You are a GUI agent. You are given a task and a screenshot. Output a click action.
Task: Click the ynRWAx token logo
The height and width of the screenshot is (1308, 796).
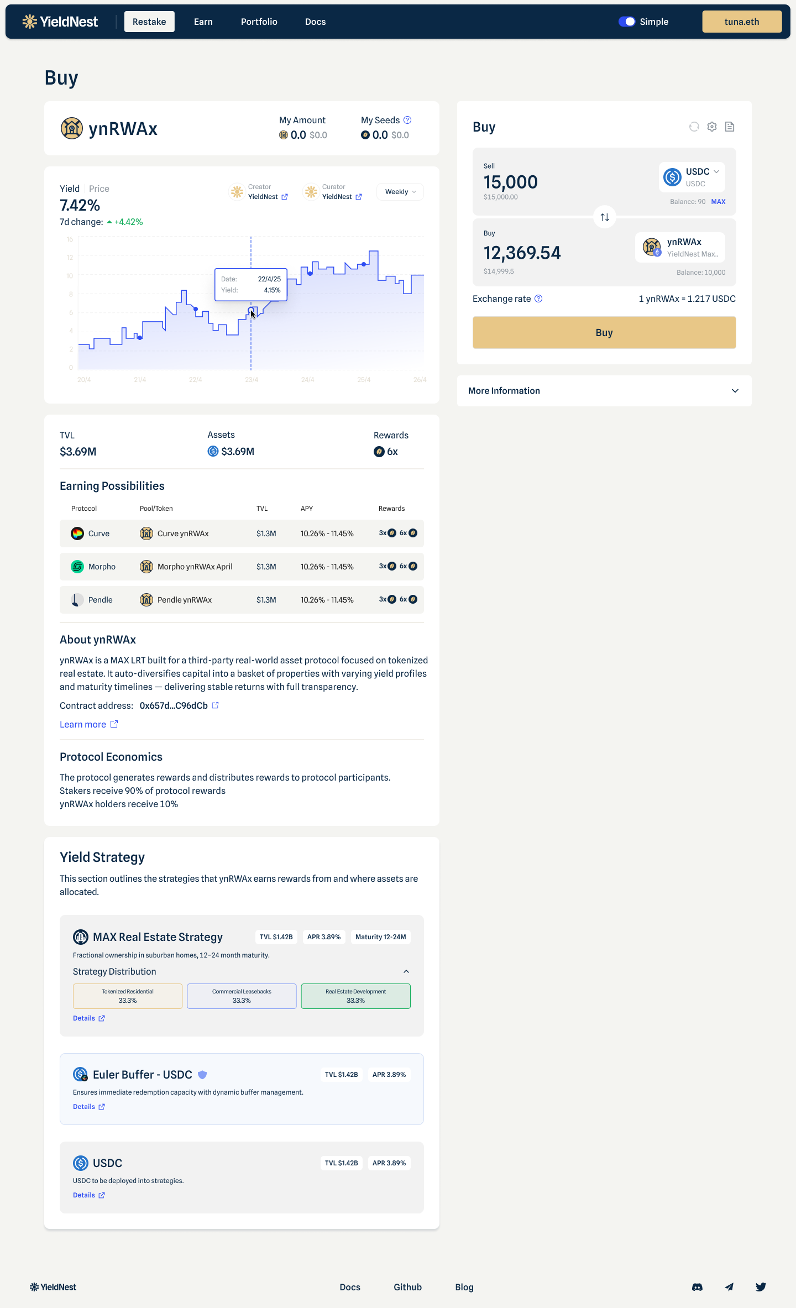click(x=71, y=128)
